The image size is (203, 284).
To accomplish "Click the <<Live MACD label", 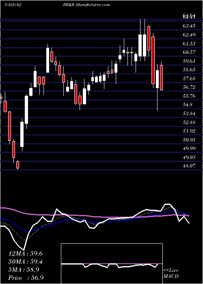I will 171,273.
